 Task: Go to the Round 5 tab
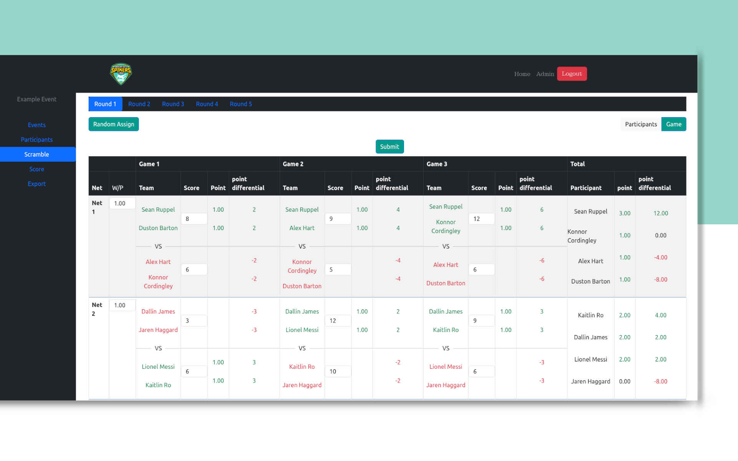[241, 104]
